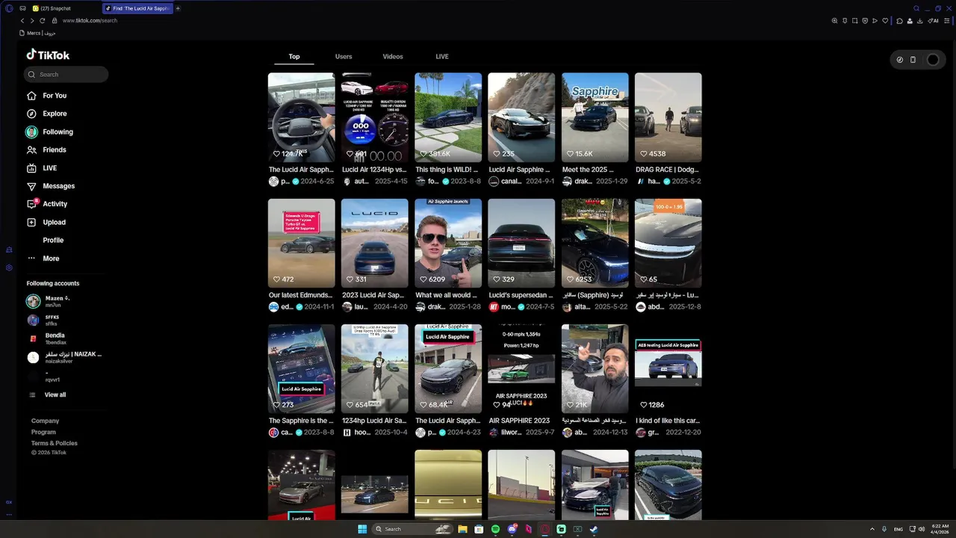Image resolution: width=956 pixels, height=538 pixels.
Task: Open File Explorer from taskbar
Action: 462,529
